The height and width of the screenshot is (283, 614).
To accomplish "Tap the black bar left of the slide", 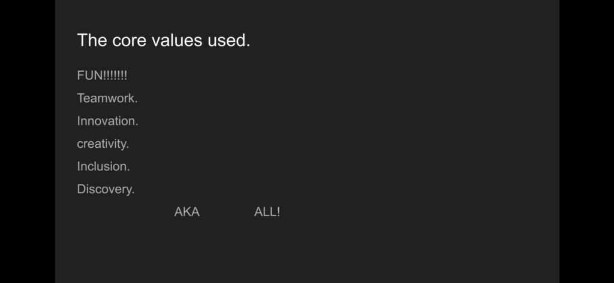I will (28, 141).
